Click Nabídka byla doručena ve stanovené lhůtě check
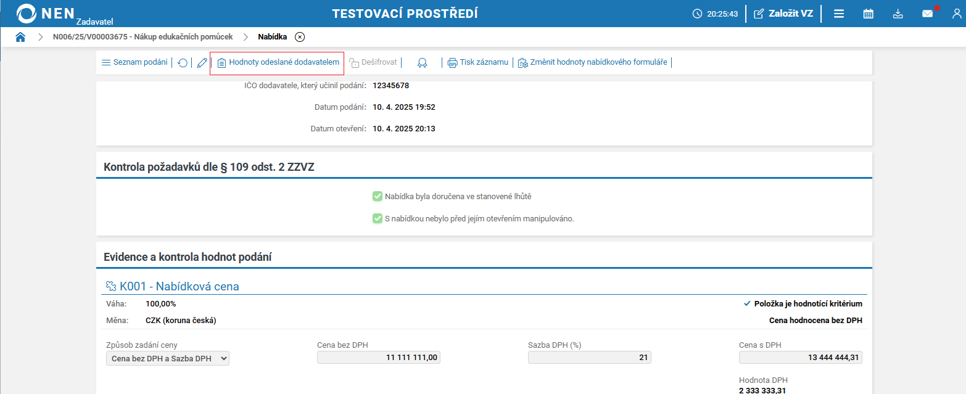This screenshot has height=394, width=966. pyautogui.click(x=377, y=196)
